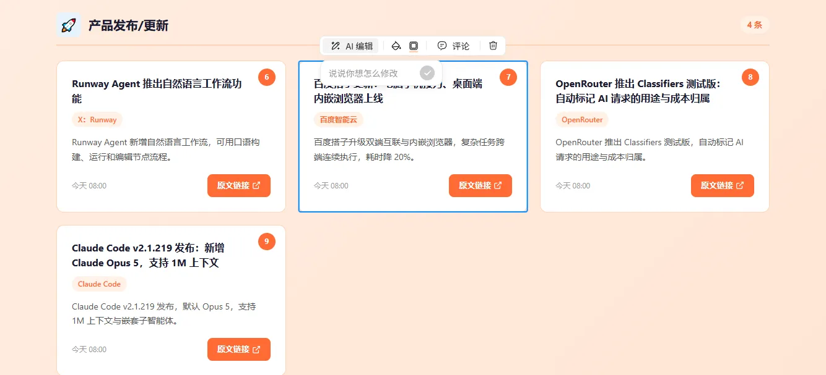This screenshot has width=826, height=375.
Task: Open the 评论 comment option
Action: pos(453,46)
